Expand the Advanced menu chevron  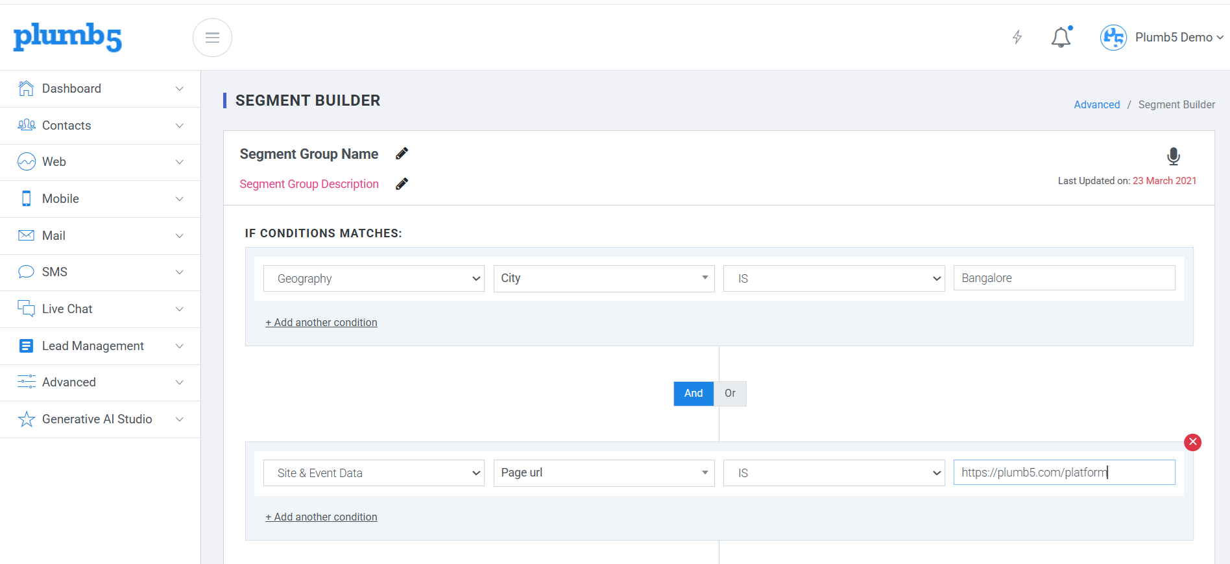coord(180,382)
